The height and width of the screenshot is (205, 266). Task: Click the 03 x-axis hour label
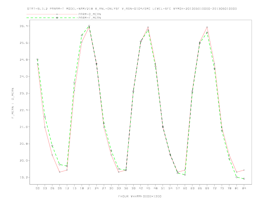[45, 188]
